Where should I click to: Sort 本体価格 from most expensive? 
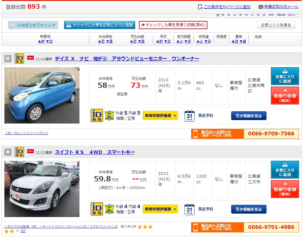(x=109, y=41)
